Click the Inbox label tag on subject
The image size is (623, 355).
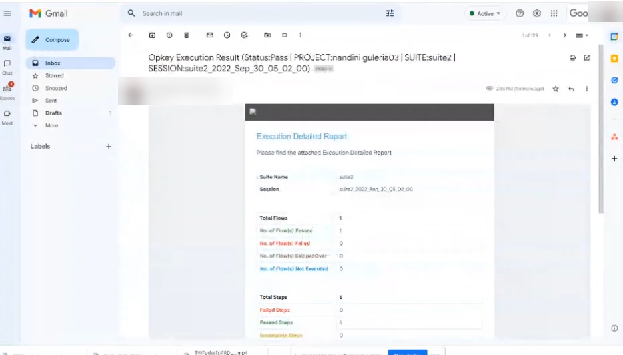324,69
